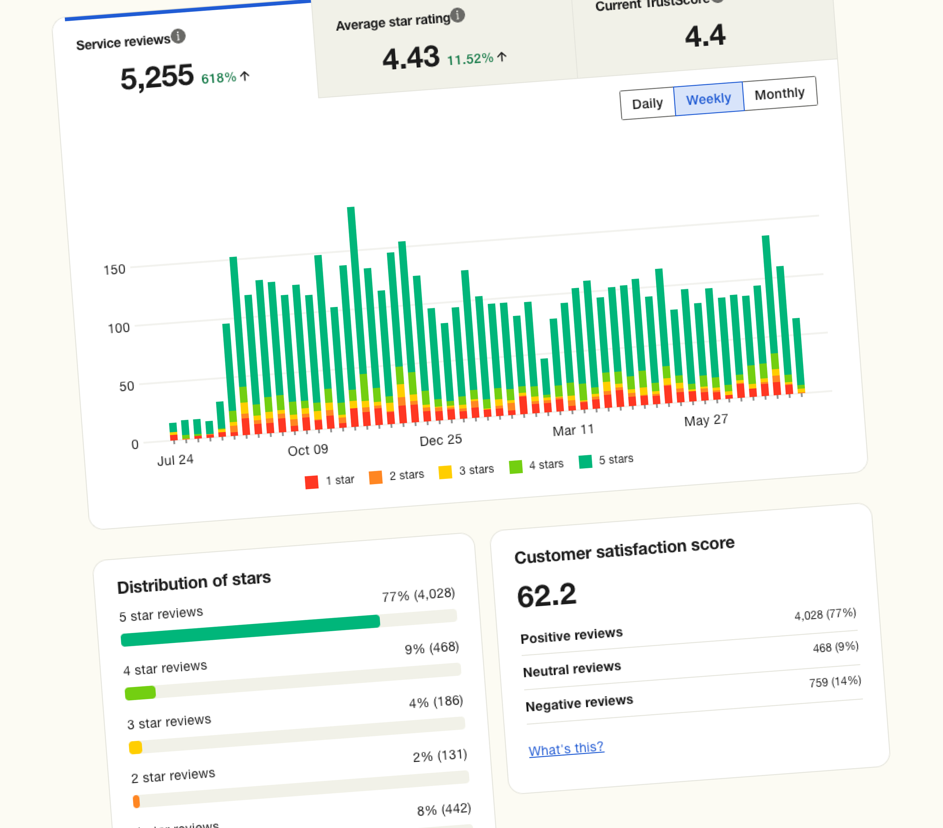Switch chart to Monthly view

pyautogui.click(x=779, y=94)
